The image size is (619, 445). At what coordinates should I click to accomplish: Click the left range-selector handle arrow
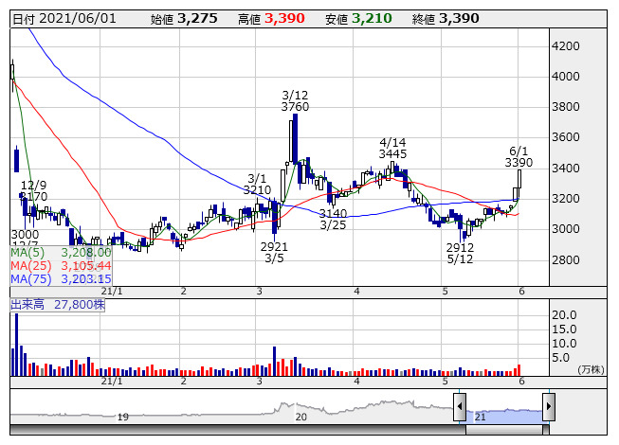pos(460,407)
